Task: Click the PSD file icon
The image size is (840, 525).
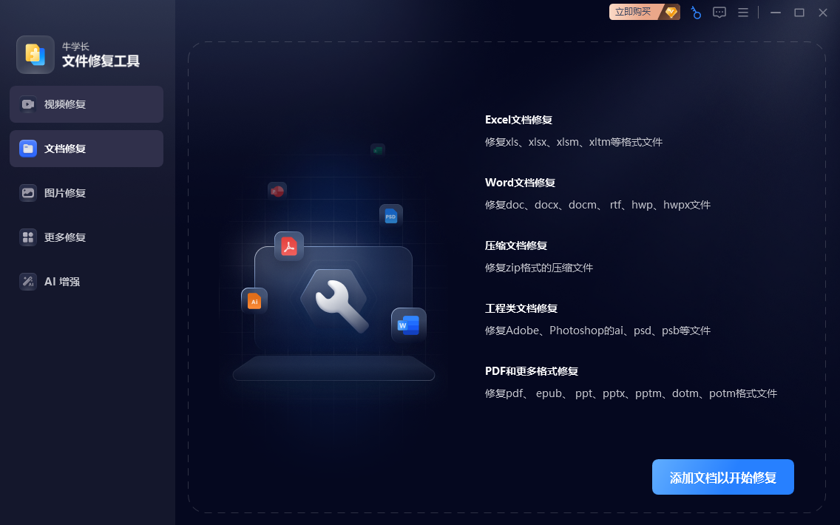Action: click(391, 216)
